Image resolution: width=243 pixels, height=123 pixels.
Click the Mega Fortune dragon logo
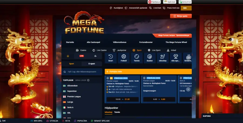click(x=85, y=22)
